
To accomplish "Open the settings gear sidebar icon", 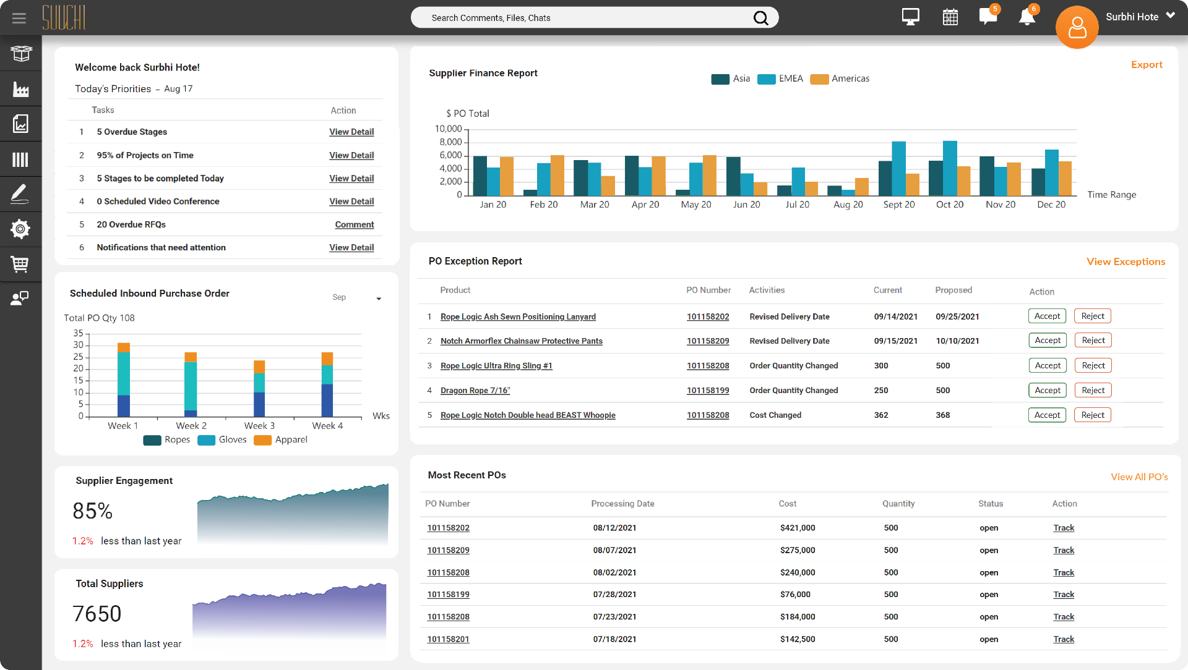I will pyautogui.click(x=20, y=229).
